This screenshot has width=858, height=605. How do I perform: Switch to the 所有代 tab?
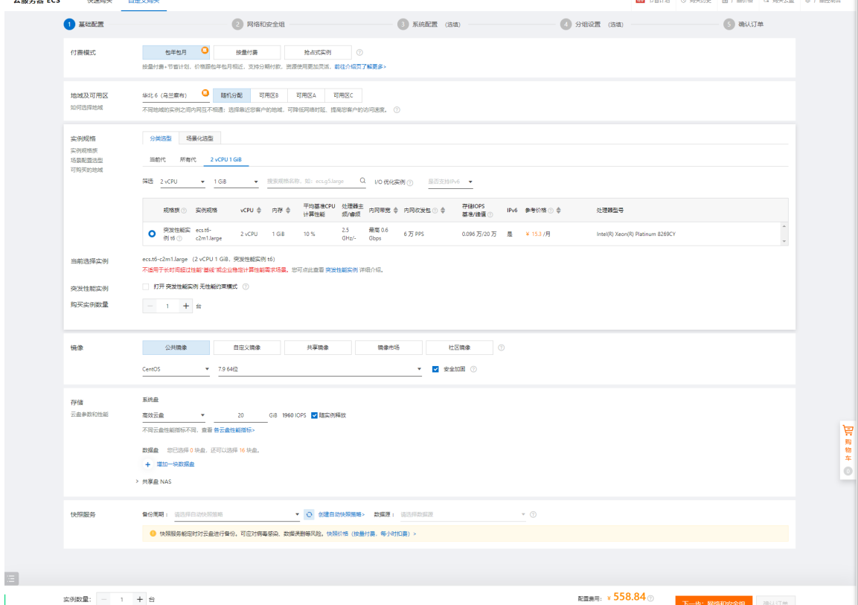(188, 160)
